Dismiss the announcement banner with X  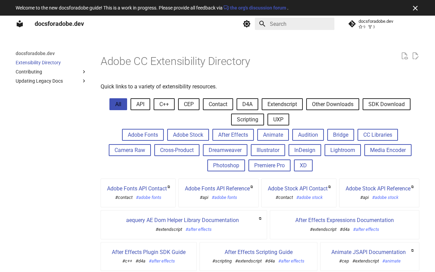(415, 8)
